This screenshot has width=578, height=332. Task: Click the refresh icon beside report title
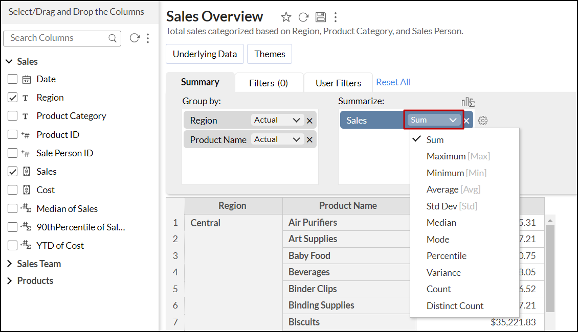[x=303, y=17]
